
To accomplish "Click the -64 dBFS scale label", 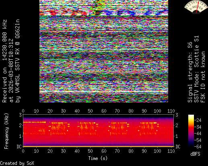I will pyautogui.click(x=198, y=147).
